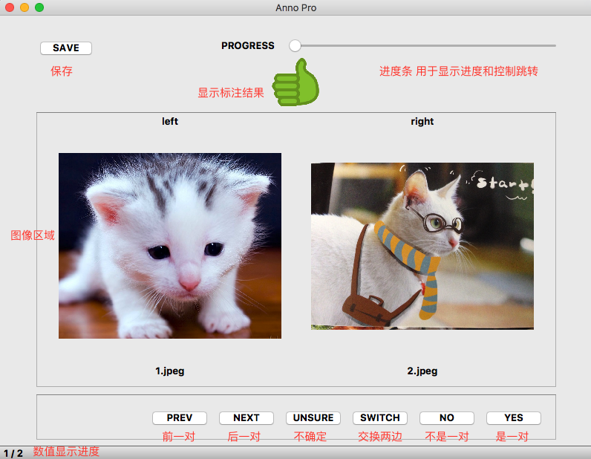Screen dimensions: 591x459
Task: Click the green thumbs-up result icon
Action: tap(296, 82)
